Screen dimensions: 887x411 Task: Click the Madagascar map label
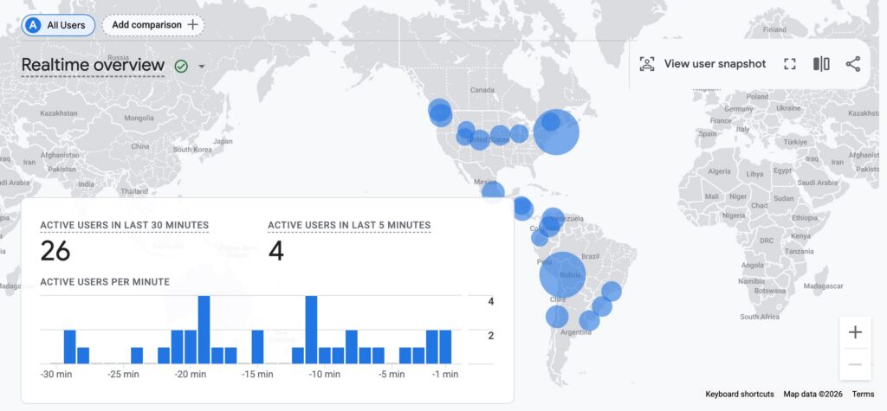[823, 286]
